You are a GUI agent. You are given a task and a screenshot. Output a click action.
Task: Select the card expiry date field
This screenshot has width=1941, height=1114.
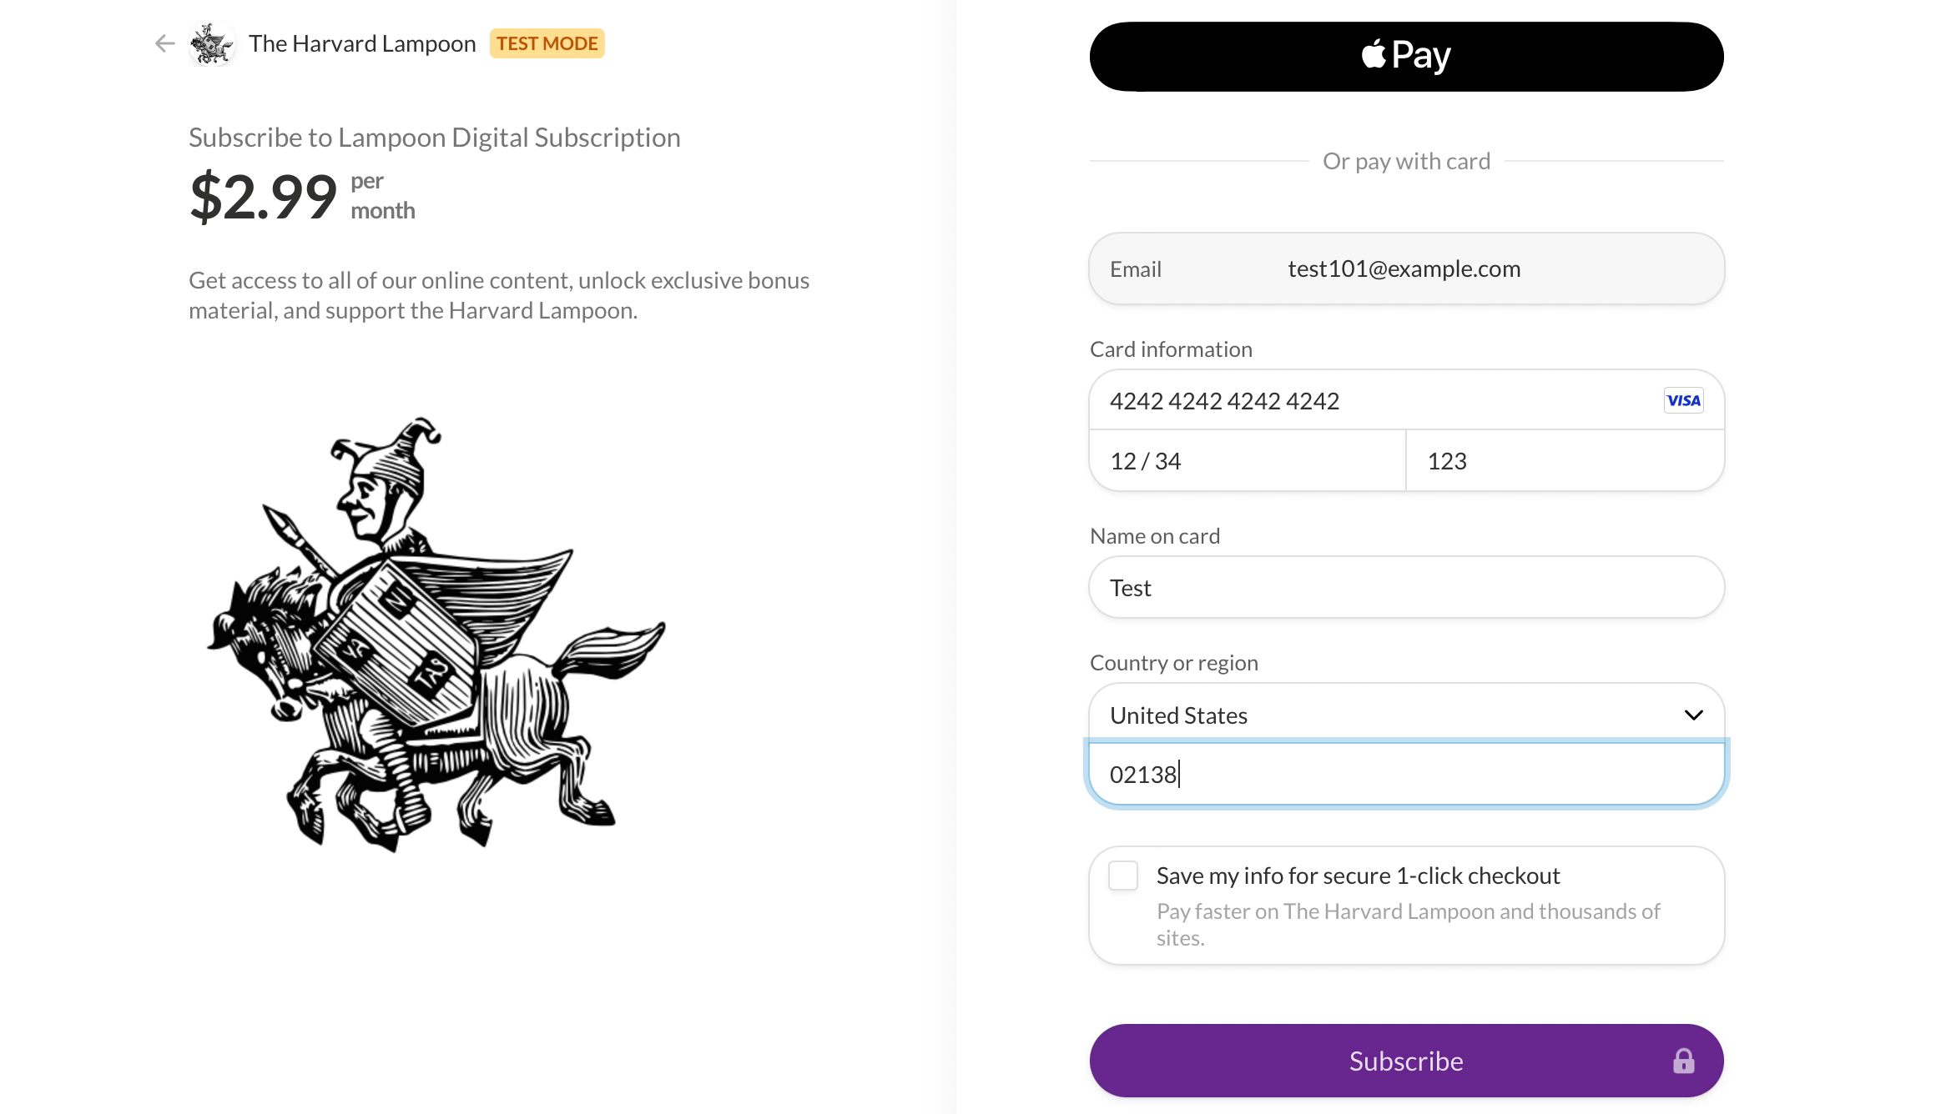(x=1247, y=461)
